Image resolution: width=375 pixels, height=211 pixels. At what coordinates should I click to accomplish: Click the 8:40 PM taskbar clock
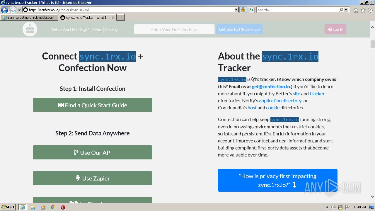coord(360,207)
